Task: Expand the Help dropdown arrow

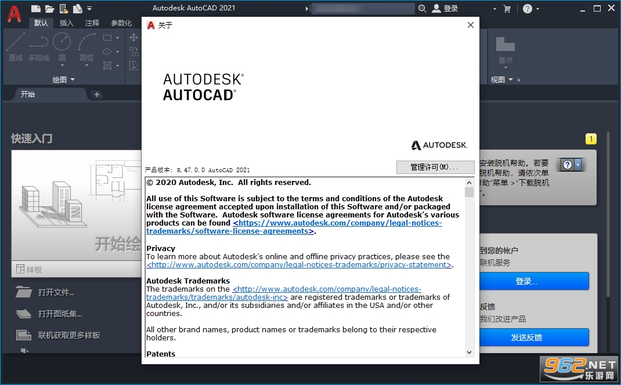Action: tap(538, 9)
